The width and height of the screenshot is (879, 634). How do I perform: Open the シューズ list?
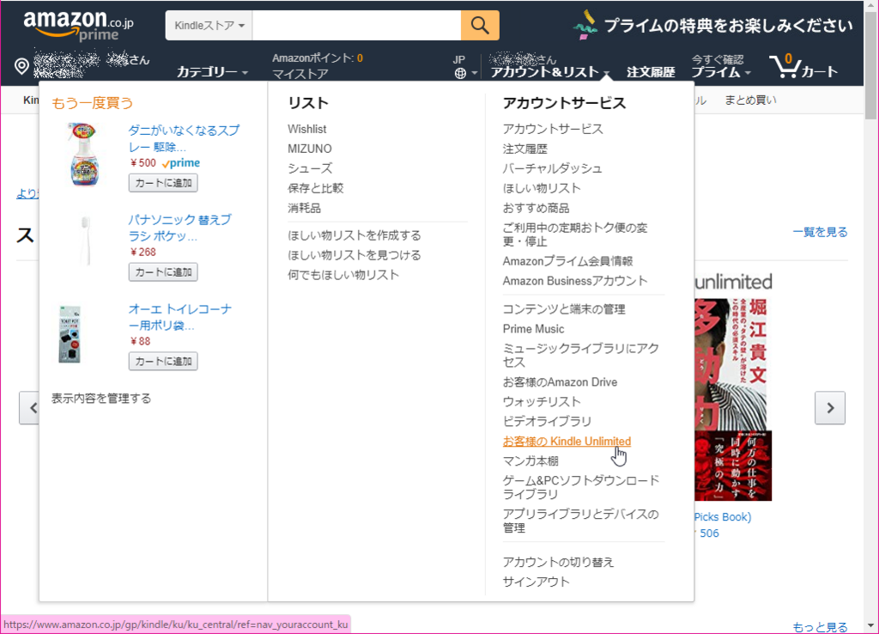click(x=310, y=168)
